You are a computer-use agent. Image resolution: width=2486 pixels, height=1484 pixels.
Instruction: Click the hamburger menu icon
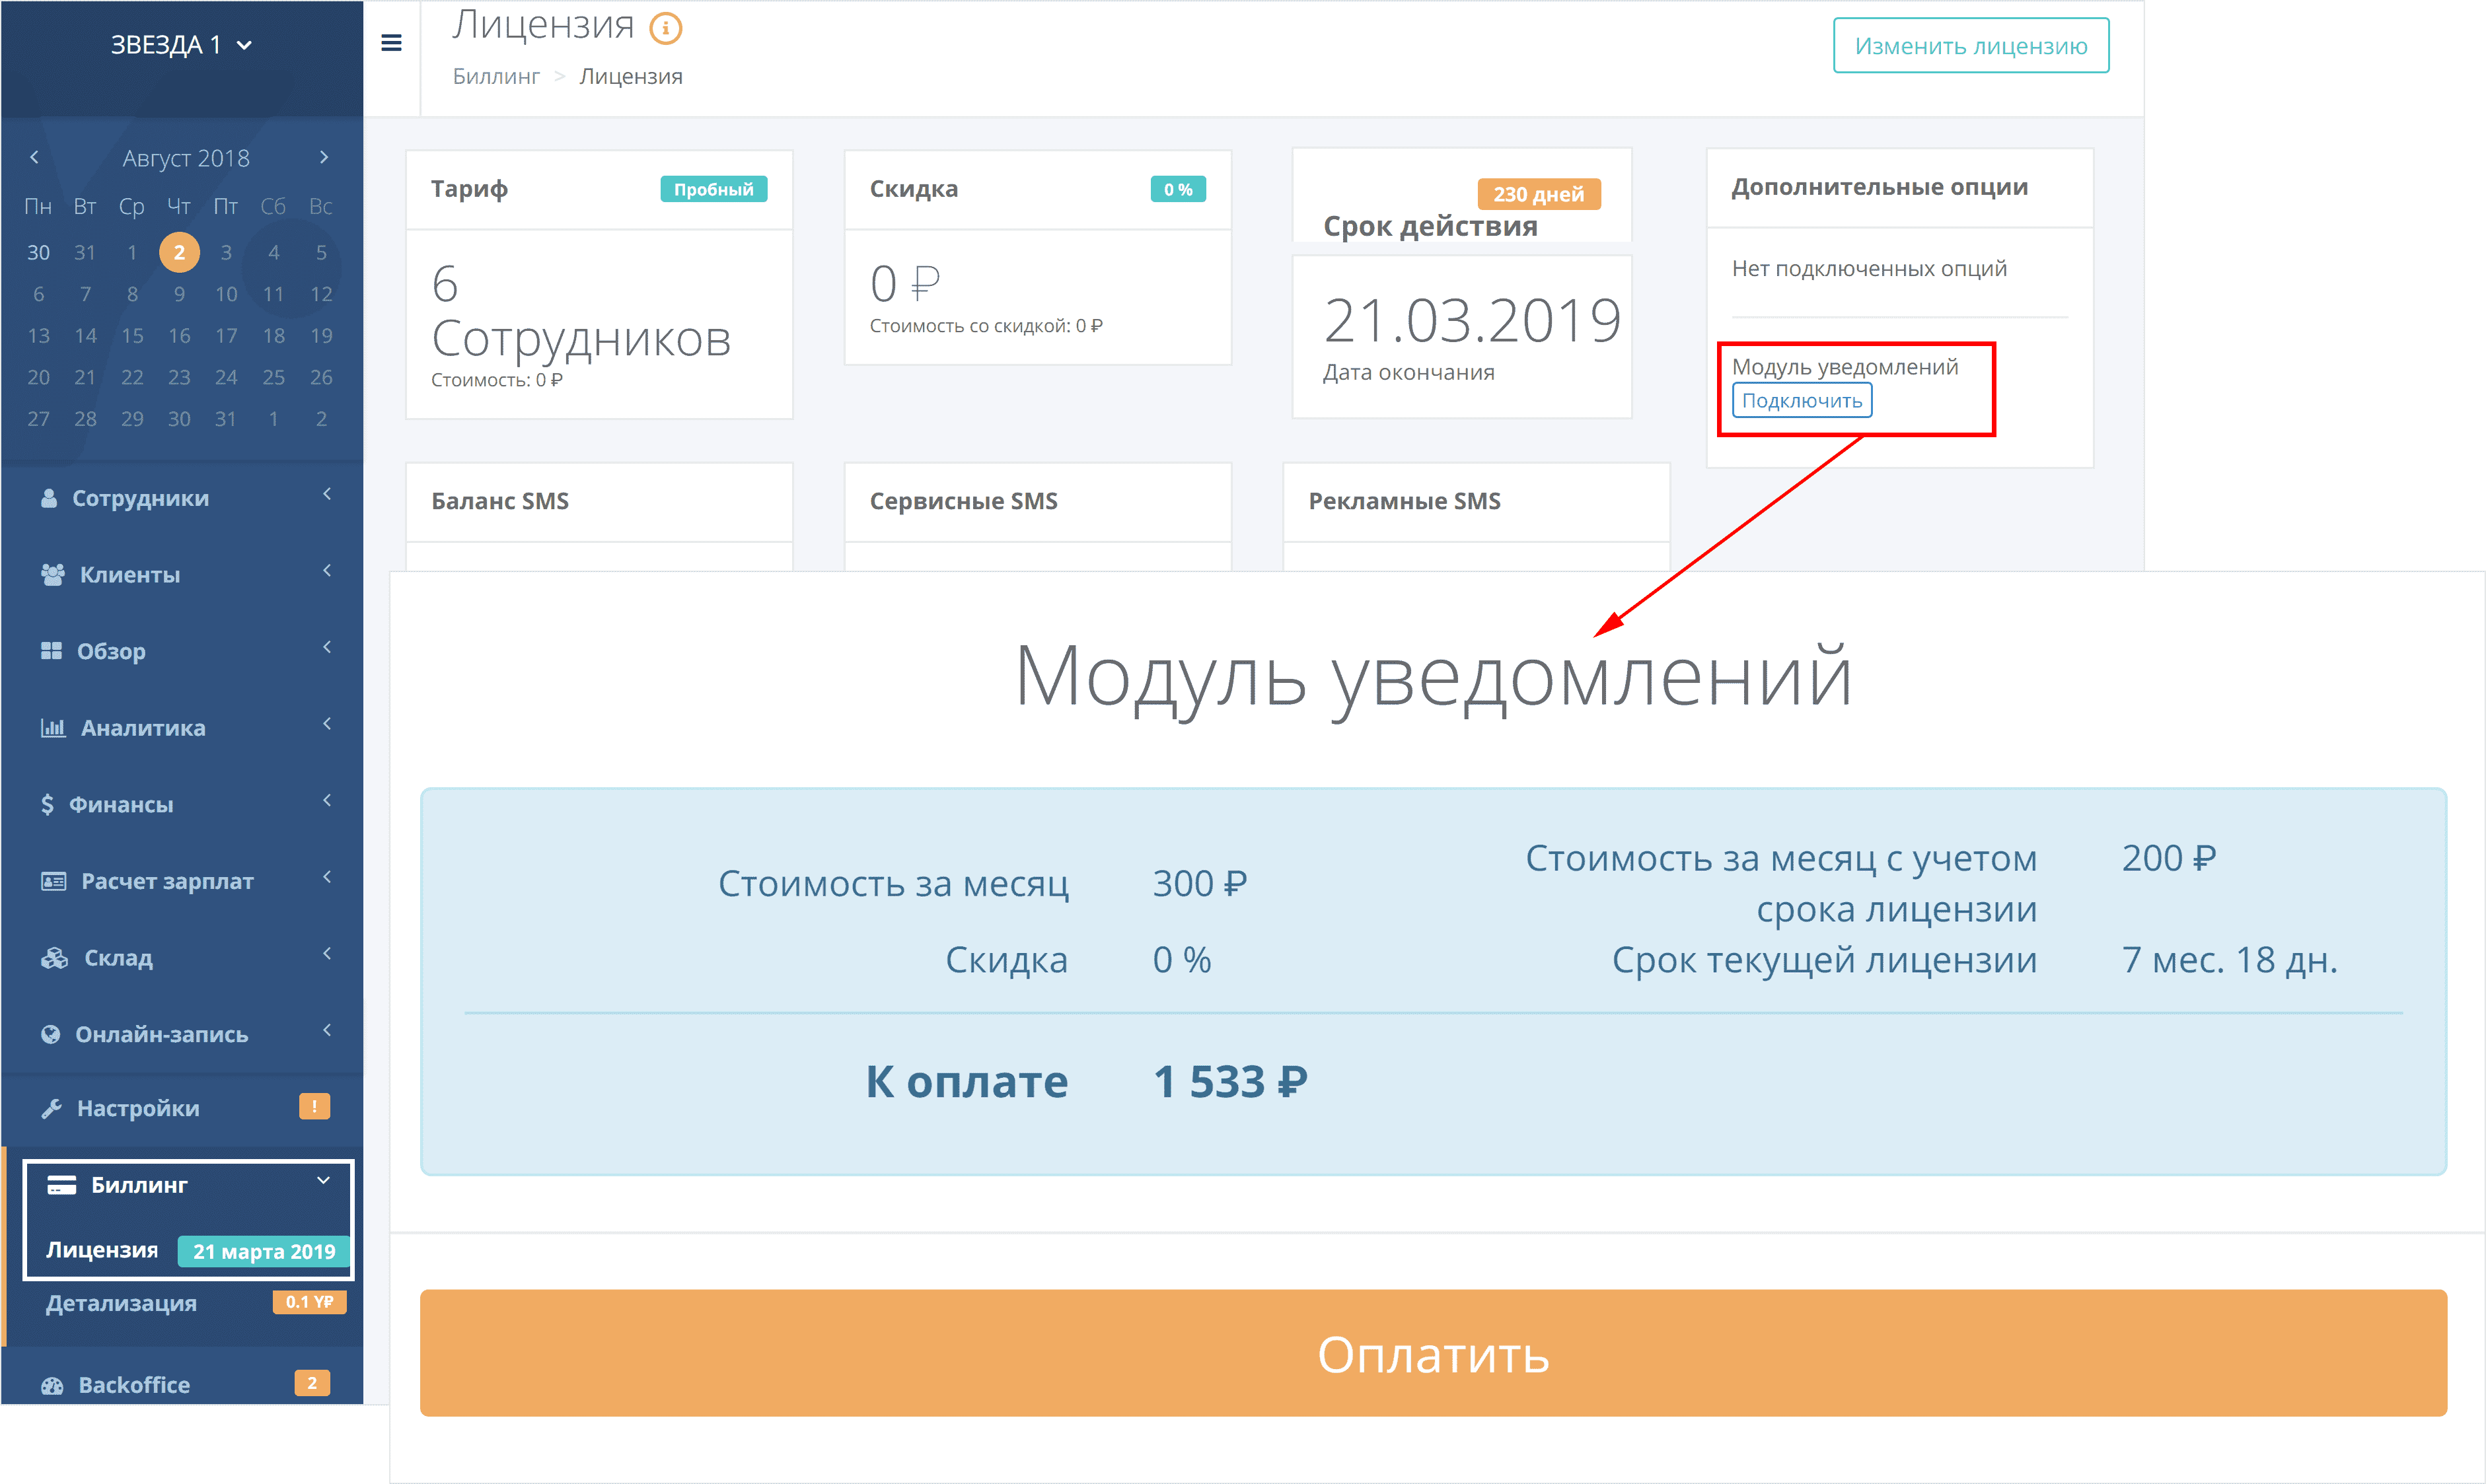pos(391,43)
